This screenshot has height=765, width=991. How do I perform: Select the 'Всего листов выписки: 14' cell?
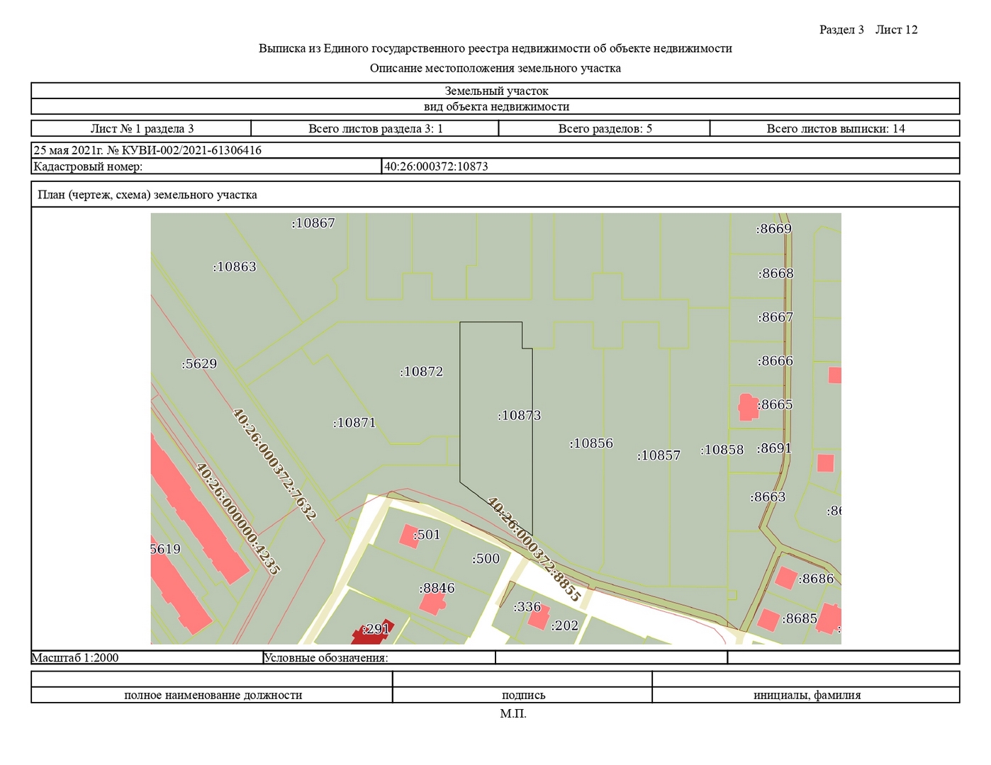tap(835, 129)
